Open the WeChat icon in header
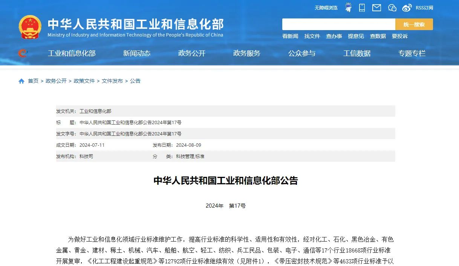The width and height of the screenshot is (459, 266). click(x=392, y=8)
